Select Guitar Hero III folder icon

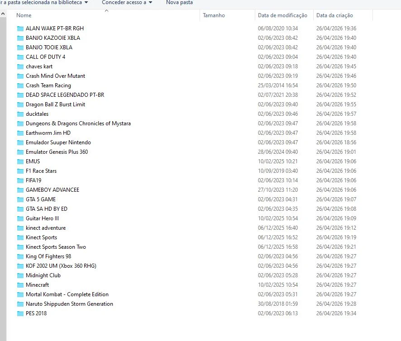20,218
